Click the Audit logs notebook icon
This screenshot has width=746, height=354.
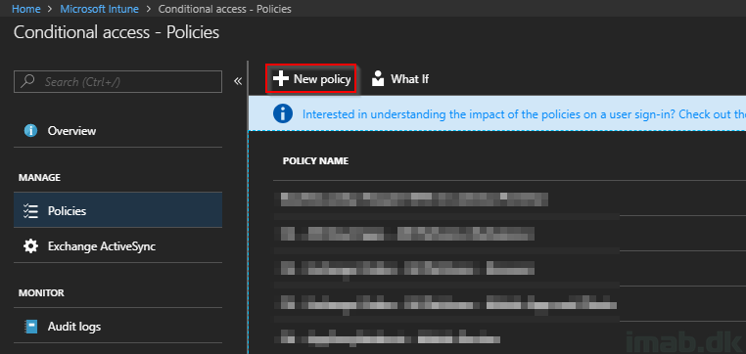coord(31,327)
